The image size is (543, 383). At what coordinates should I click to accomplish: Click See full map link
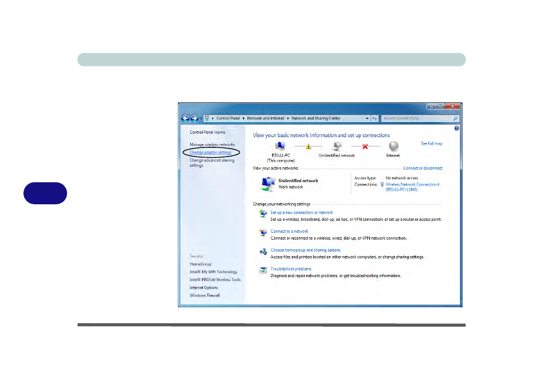(431, 143)
